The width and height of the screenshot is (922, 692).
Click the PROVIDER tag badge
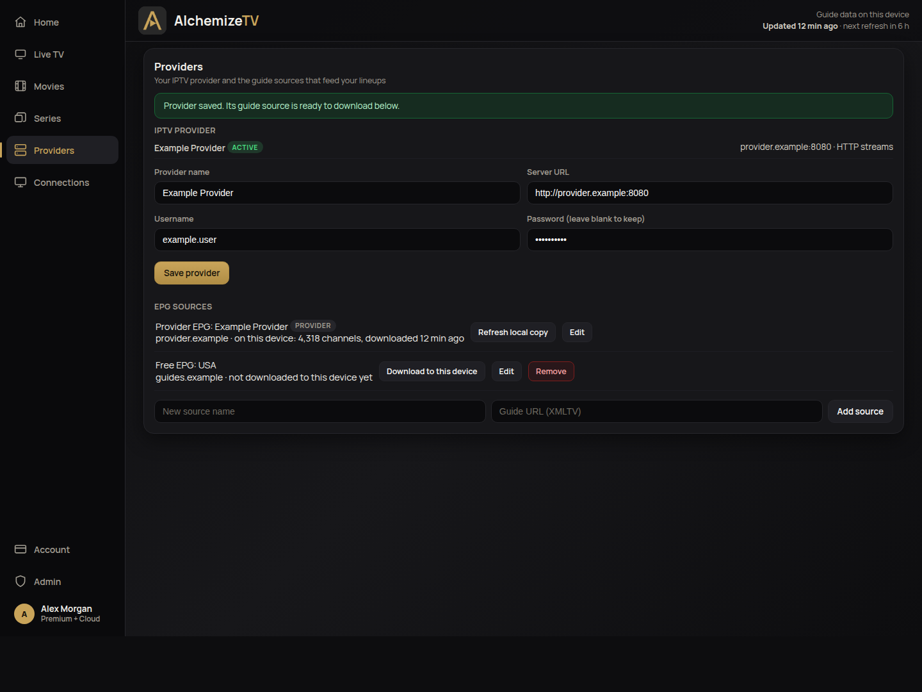pyautogui.click(x=313, y=325)
